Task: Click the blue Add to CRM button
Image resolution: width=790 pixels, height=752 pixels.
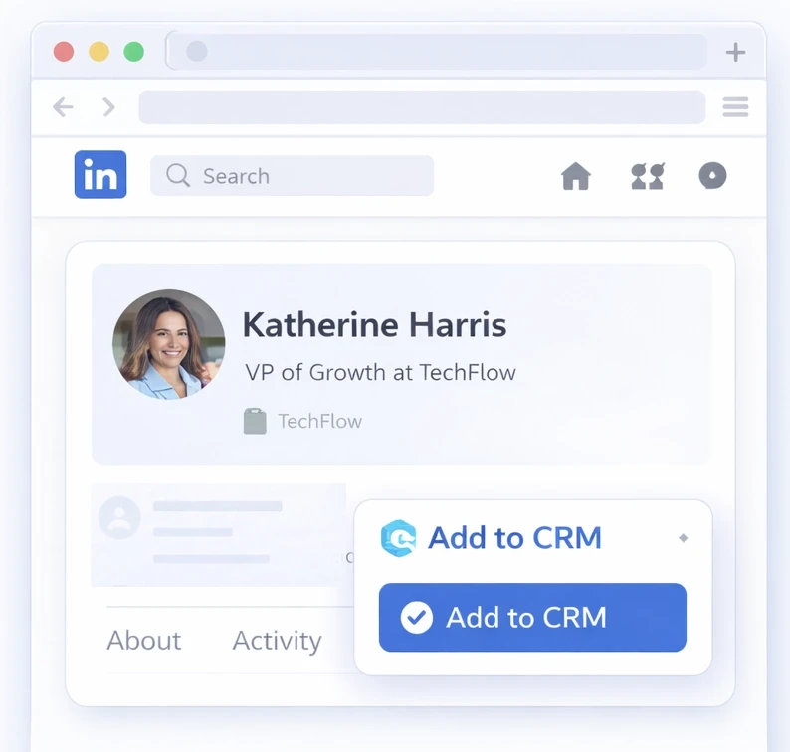Action: coord(532,617)
